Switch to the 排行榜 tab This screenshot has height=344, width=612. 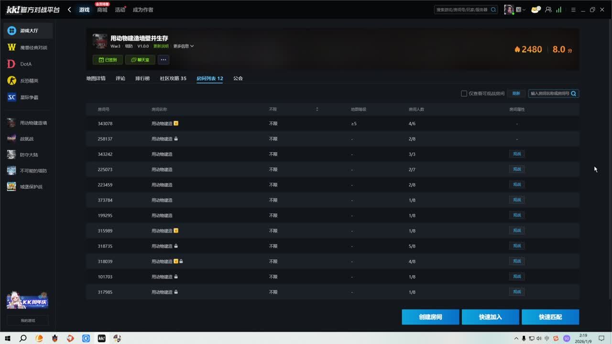coord(142,78)
